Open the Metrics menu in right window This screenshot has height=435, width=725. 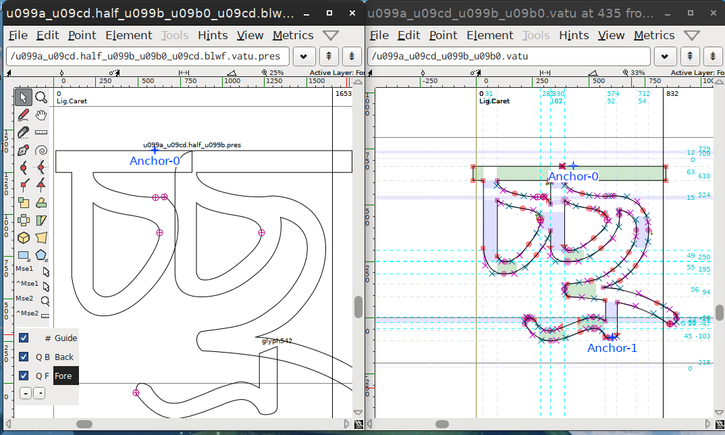654,35
